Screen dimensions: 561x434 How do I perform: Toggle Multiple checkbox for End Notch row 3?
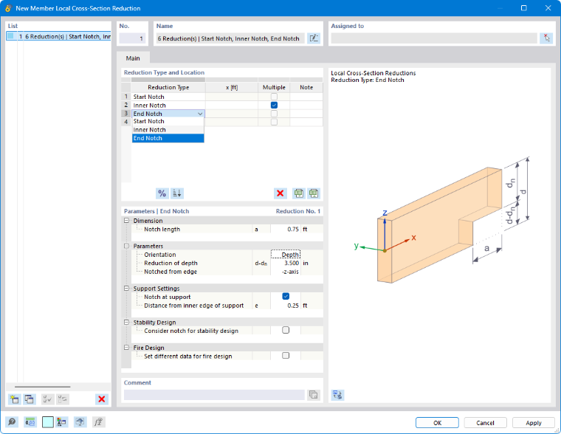click(274, 114)
